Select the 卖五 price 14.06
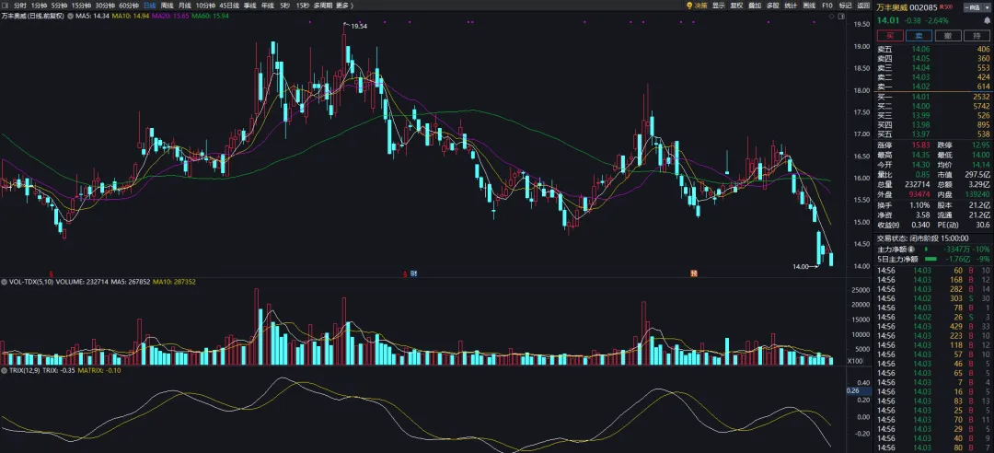This screenshot has width=994, height=453. point(920,49)
